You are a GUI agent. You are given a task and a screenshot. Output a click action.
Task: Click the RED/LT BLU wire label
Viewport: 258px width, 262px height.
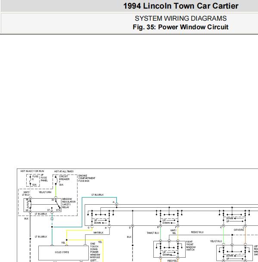coord(197,232)
